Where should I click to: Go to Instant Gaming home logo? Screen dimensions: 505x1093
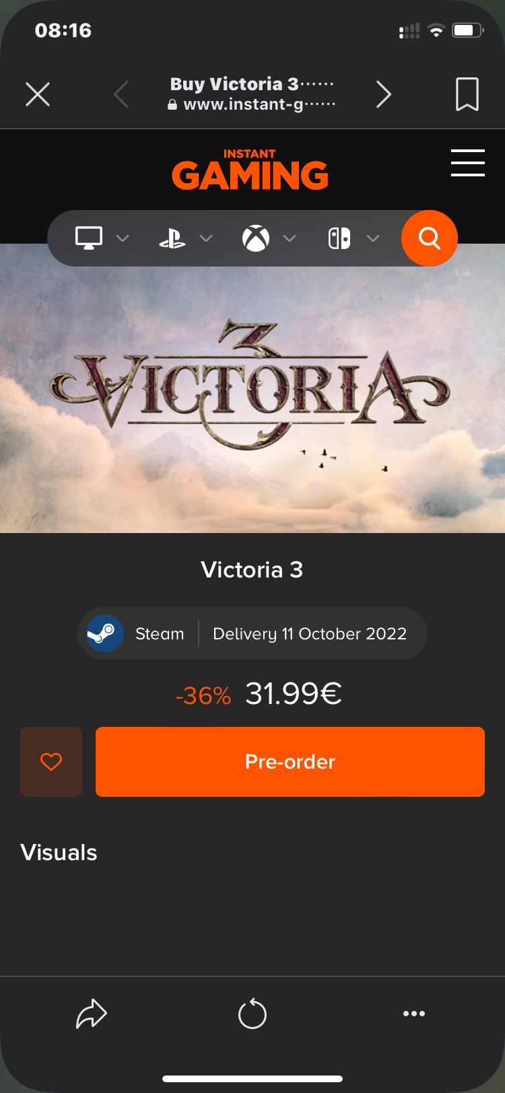pyautogui.click(x=250, y=170)
